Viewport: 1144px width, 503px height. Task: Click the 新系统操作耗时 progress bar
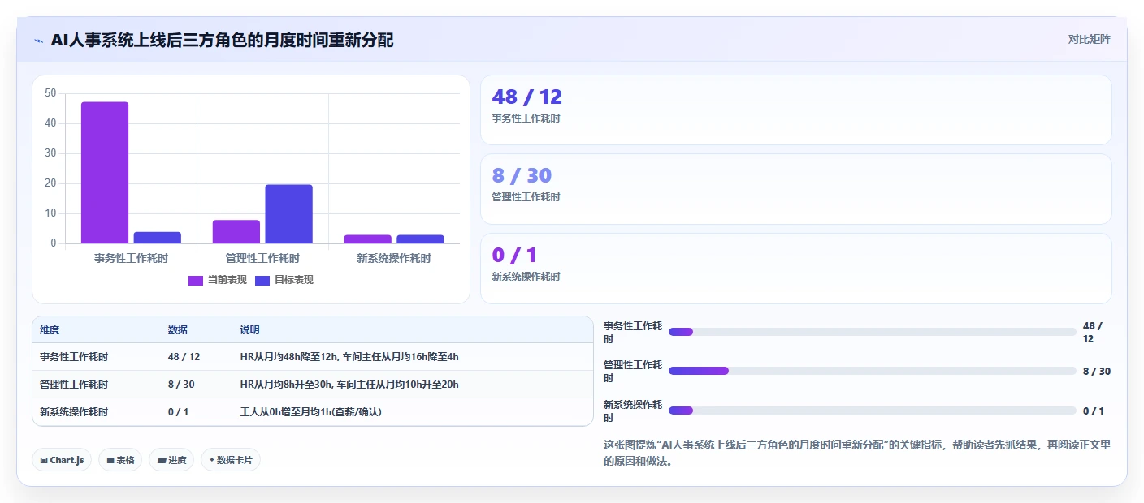point(872,411)
